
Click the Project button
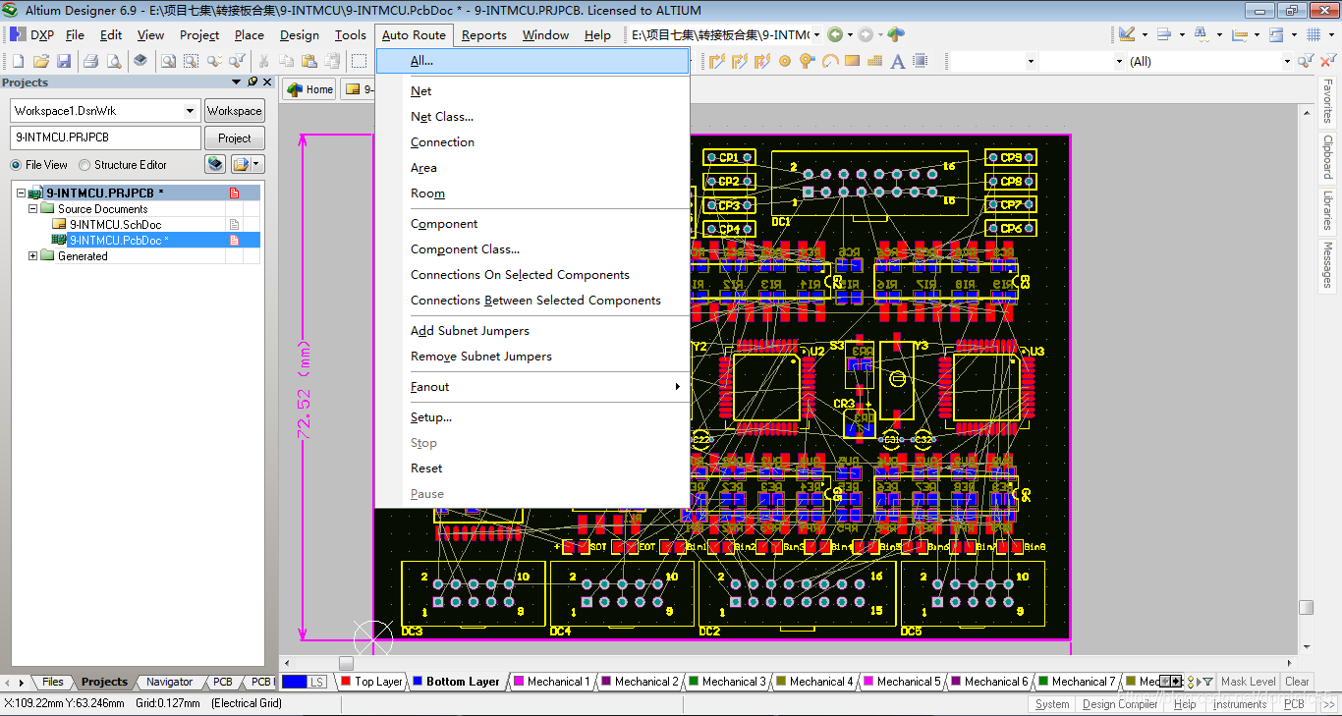[x=234, y=138]
